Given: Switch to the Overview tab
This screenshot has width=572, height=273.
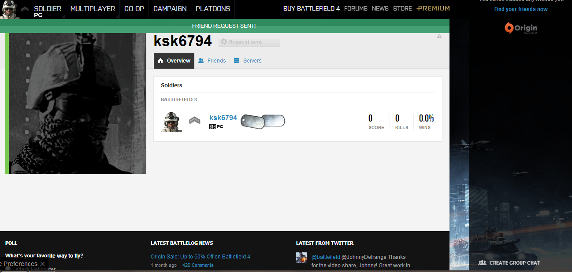Looking at the screenshot, I should (x=174, y=61).
